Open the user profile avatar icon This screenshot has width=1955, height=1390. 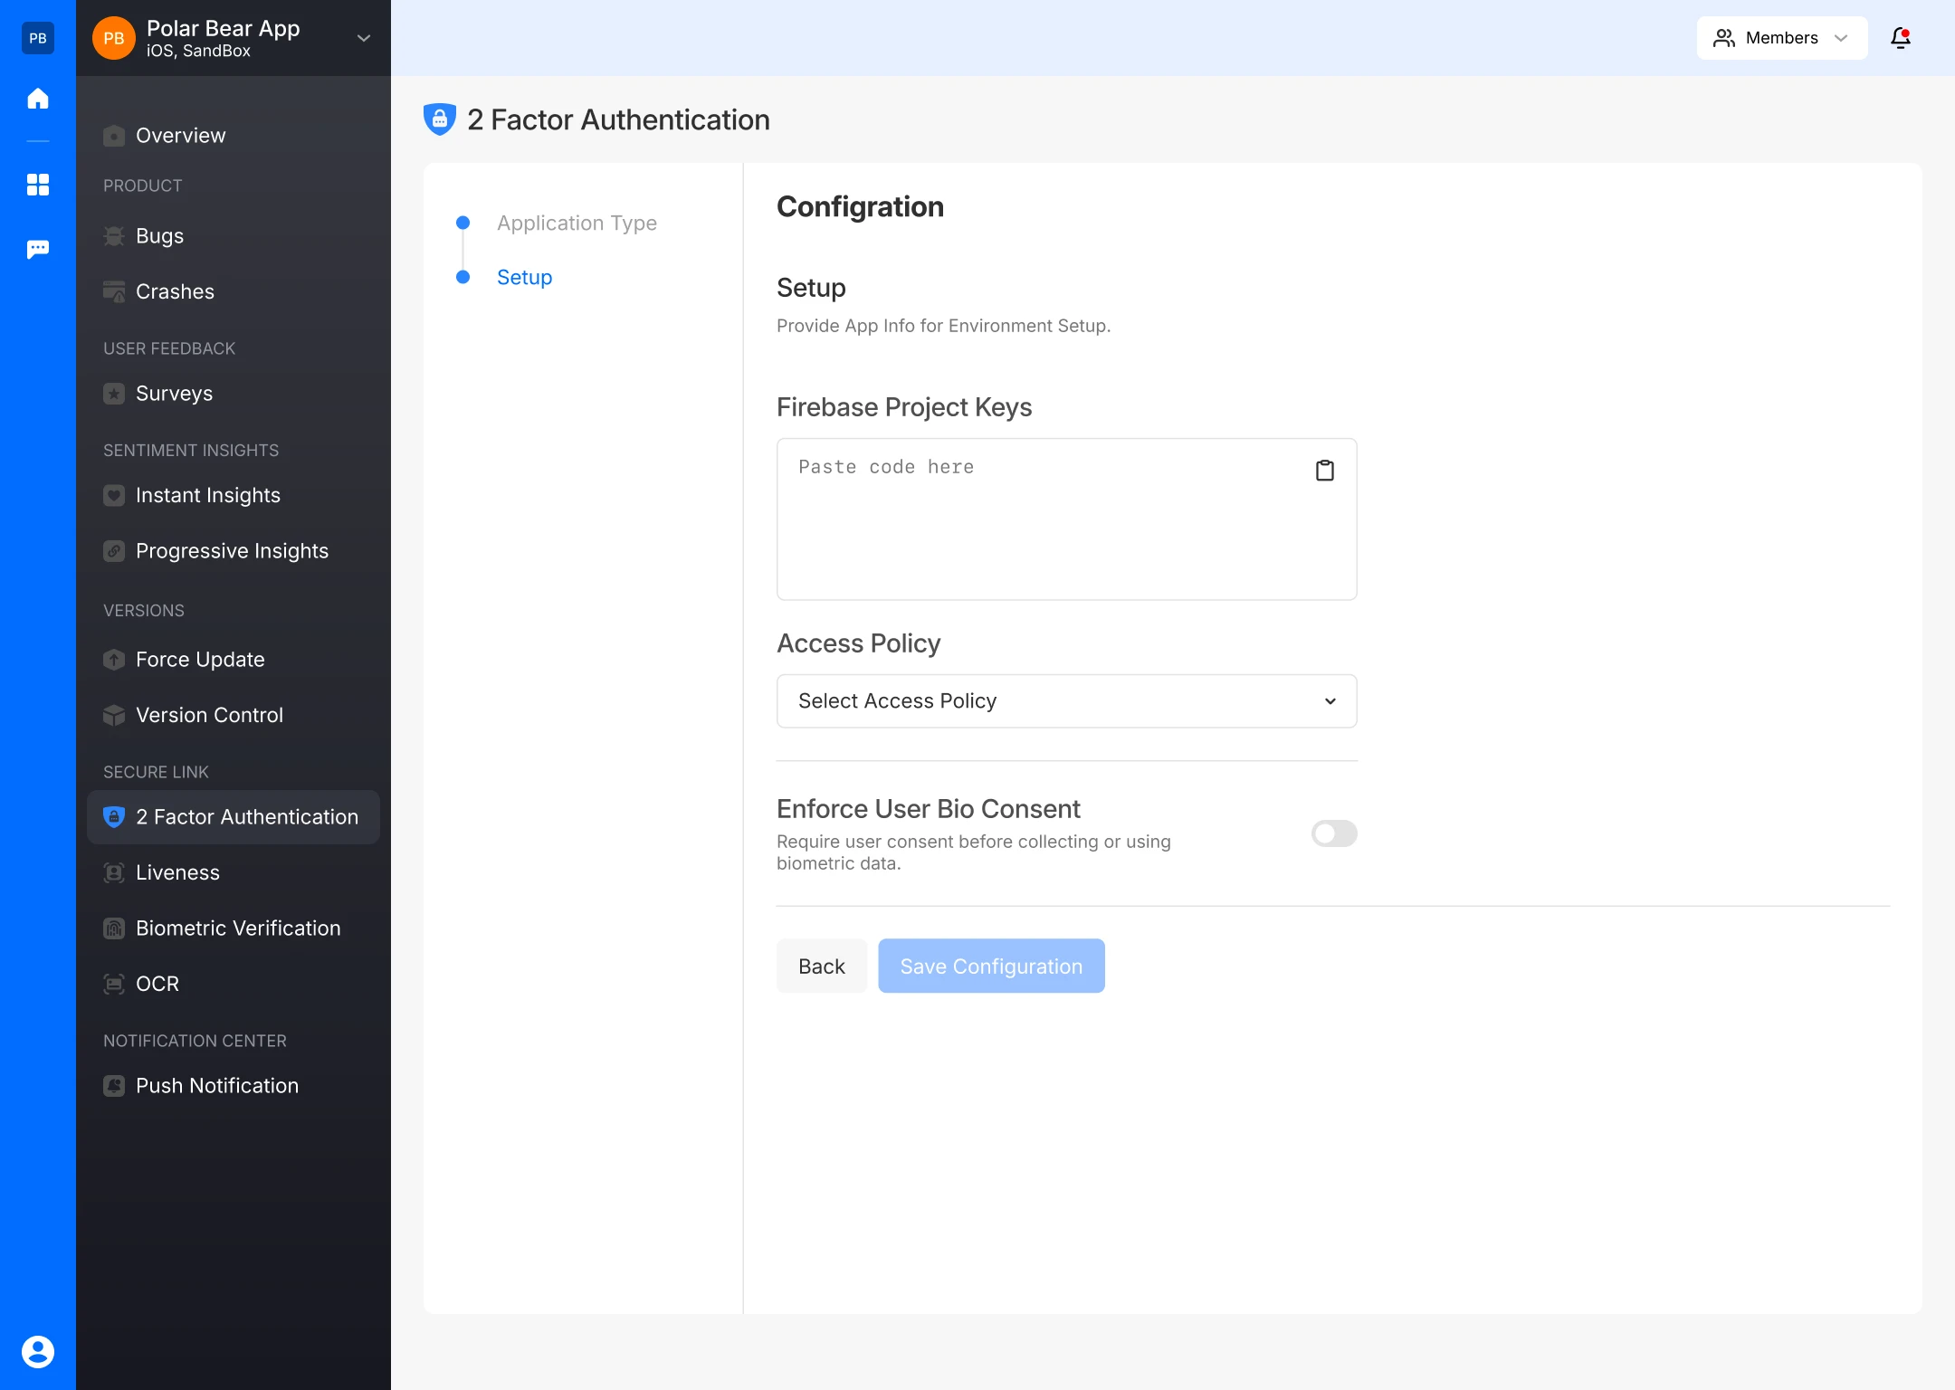click(x=37, y=1351)
